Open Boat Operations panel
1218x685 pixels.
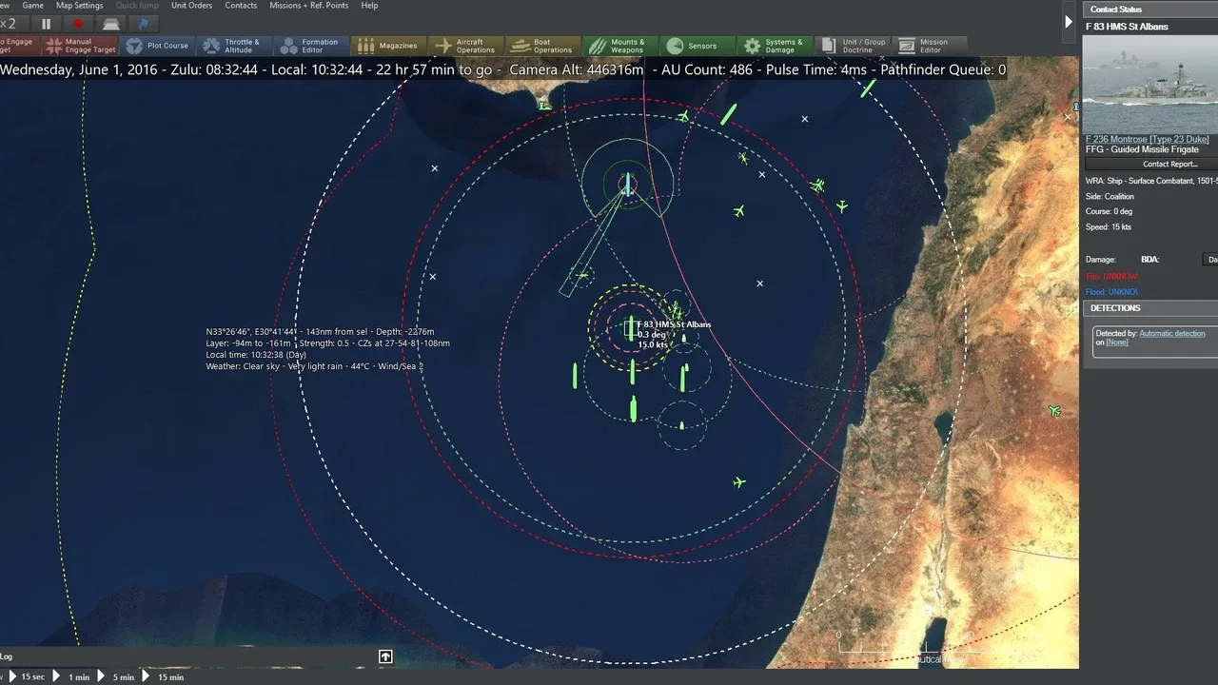(542, 46)
